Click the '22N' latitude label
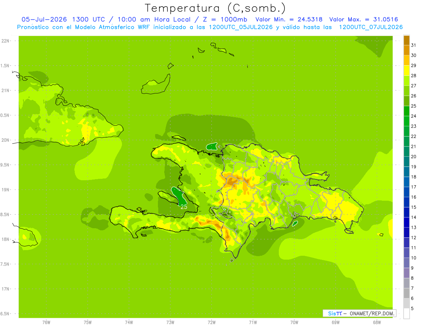The image size is (423, 327). tap(5, 41)
